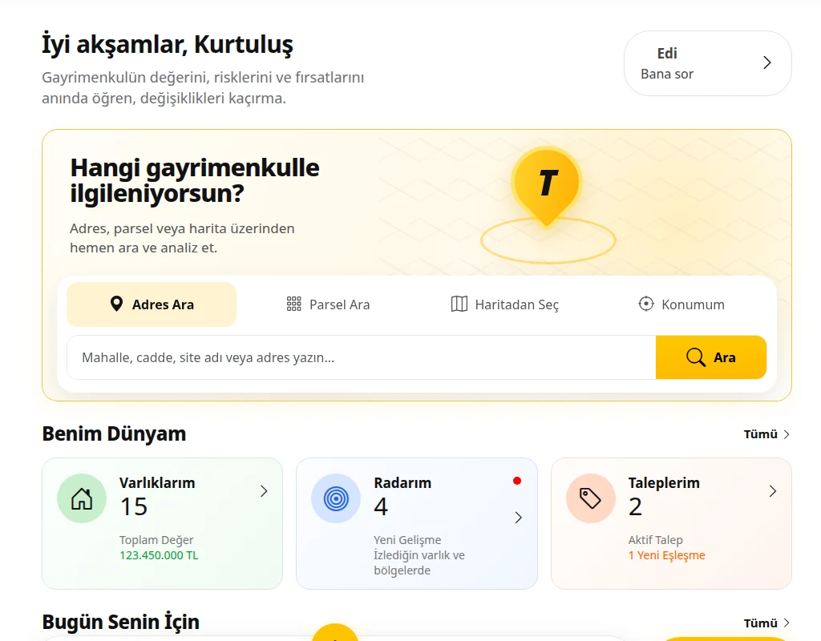Click the yellow Ara search button
Screen dimensions: 821x641
[711, 357]
